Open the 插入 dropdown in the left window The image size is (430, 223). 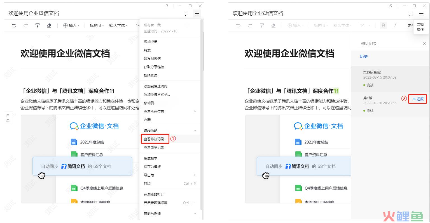(72, 25)
